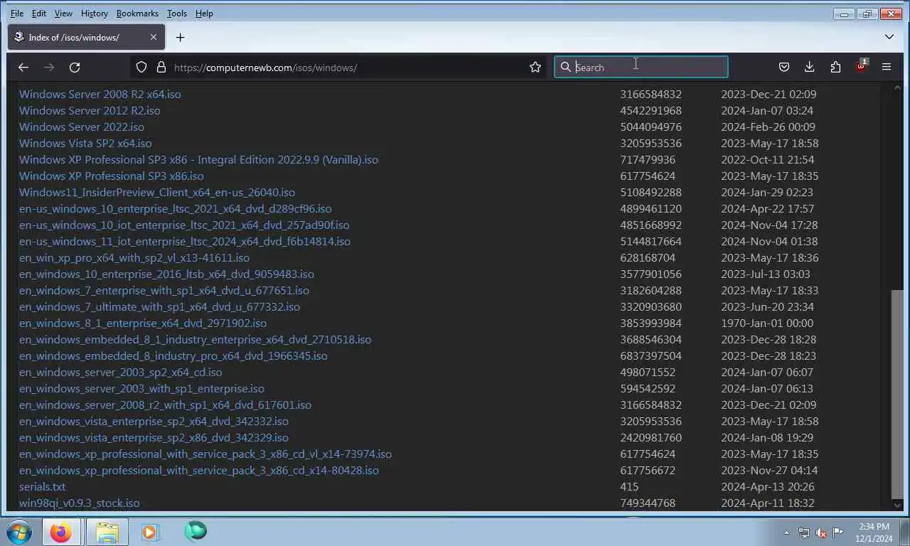
Task: Open the Windows Start menu
Action: [x=20, y=532]
